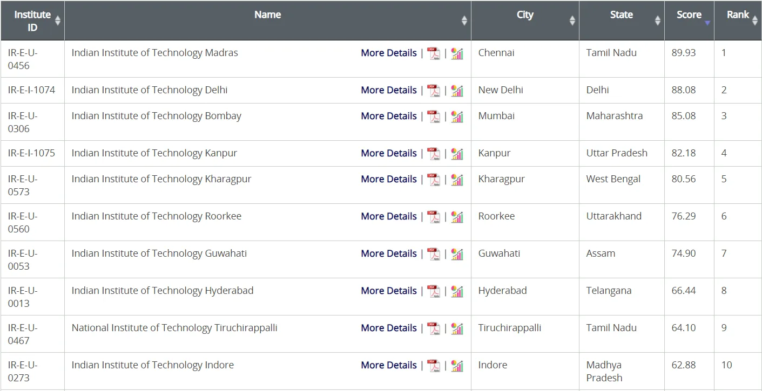Open More Details for IIT Delhi
This screenshot has width=762, height=391.
click(x=389, y=90)
